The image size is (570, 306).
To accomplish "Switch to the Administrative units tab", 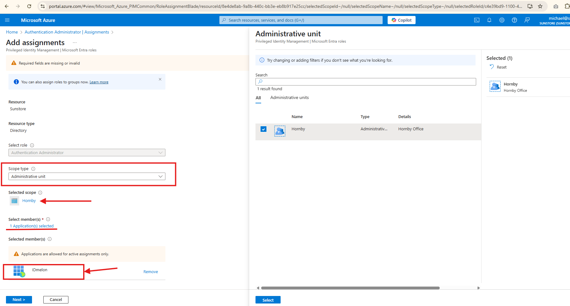I will click(289, 98).
